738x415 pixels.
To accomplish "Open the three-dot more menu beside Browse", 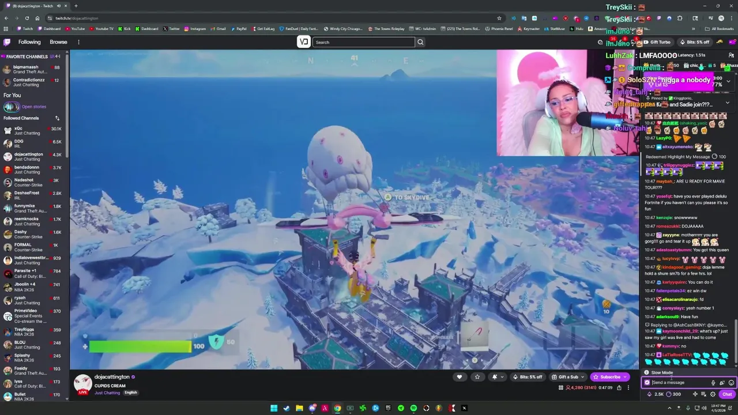I will [x=78, y=42].
